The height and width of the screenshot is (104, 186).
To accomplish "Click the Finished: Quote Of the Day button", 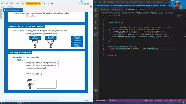I will (77, 44).
